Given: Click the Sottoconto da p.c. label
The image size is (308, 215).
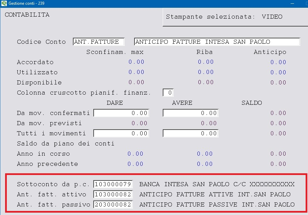Looking at the screenshot, I should [x=53, y=184].
